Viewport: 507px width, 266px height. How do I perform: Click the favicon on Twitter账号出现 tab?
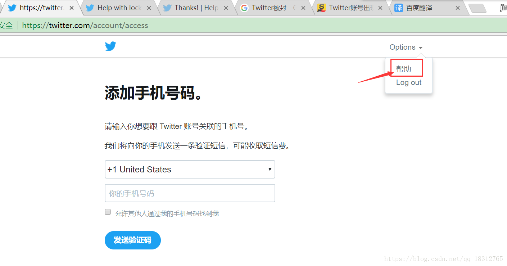322,8
